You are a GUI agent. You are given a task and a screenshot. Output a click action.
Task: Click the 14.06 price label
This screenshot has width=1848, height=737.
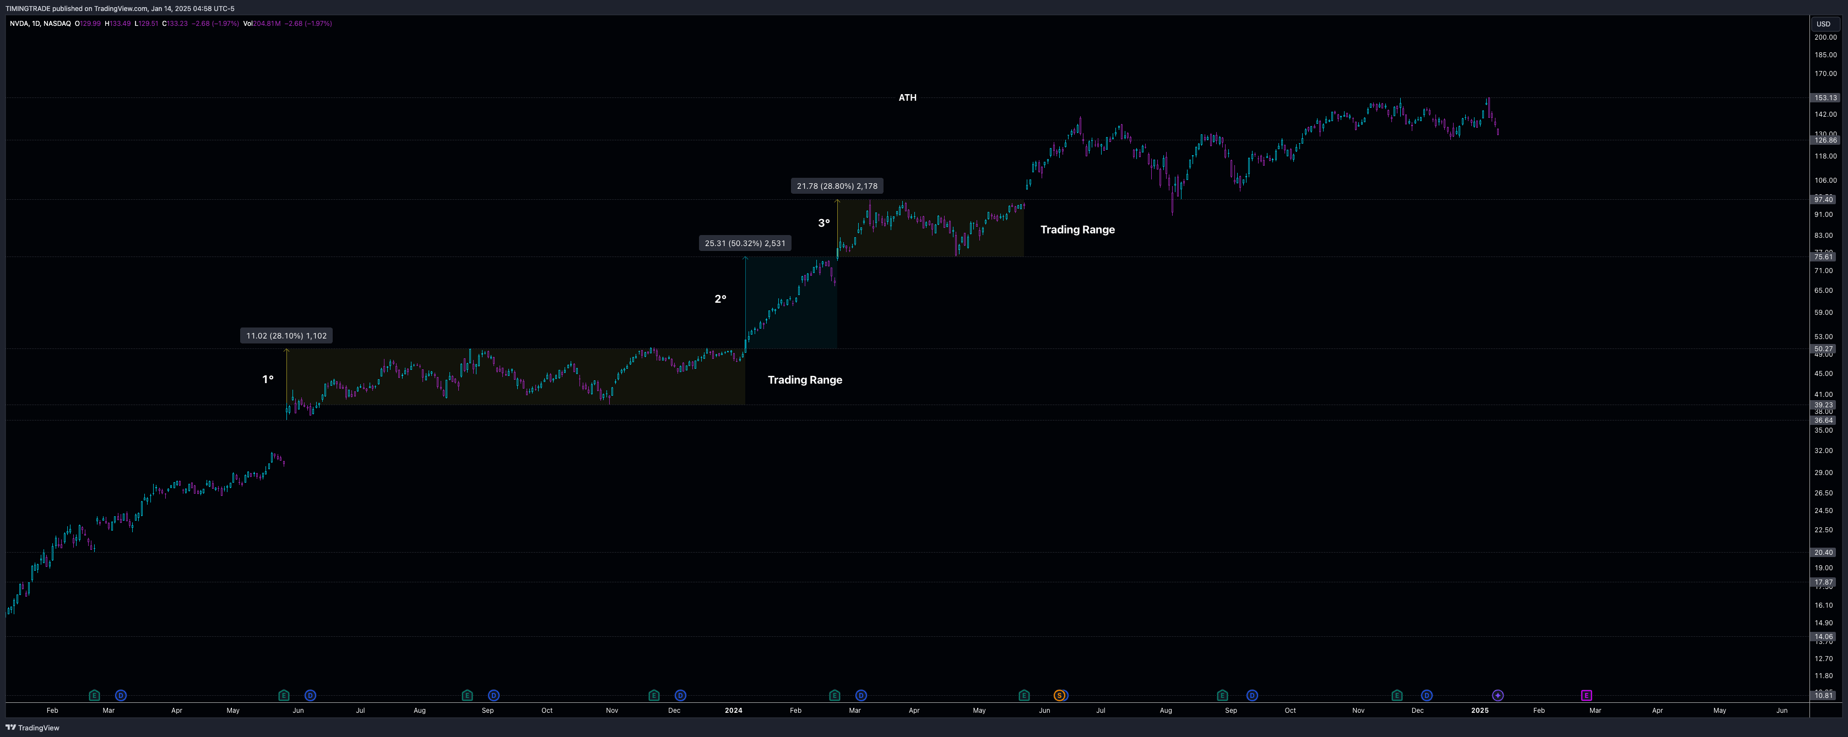tap(1823, 637)
